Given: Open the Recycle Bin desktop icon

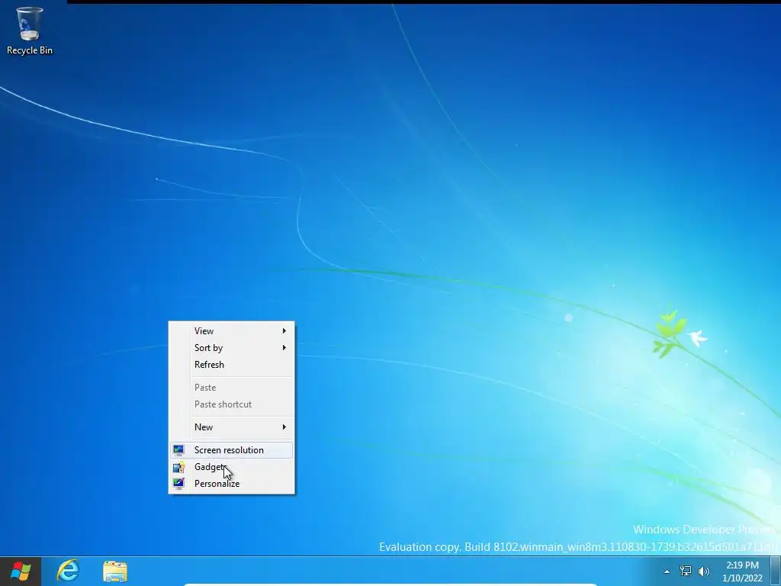Looking at the screenshot, I should click(30, 31).
